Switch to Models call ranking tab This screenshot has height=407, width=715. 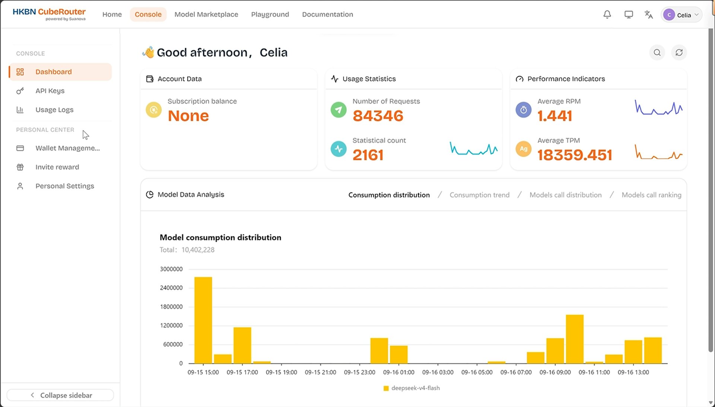click(x=651, y=195)
